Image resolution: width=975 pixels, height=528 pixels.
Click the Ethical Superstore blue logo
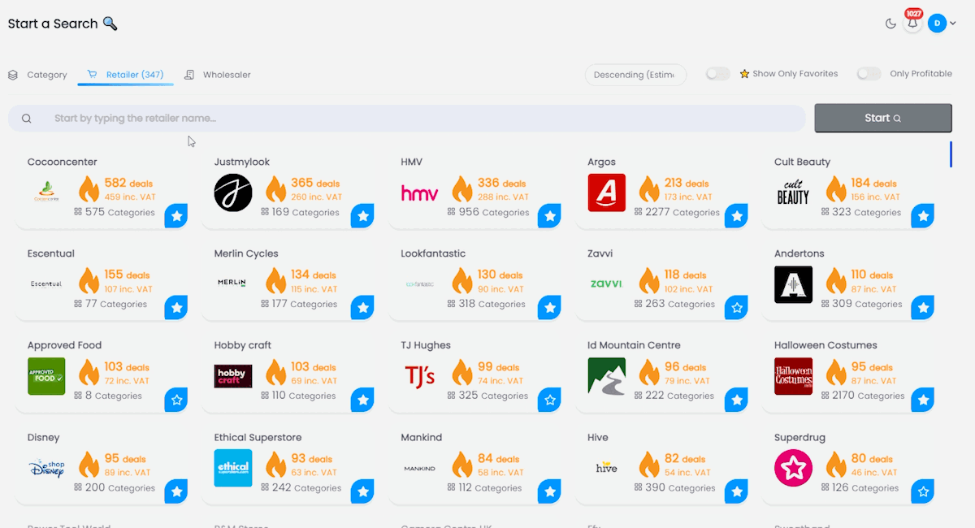233,468
